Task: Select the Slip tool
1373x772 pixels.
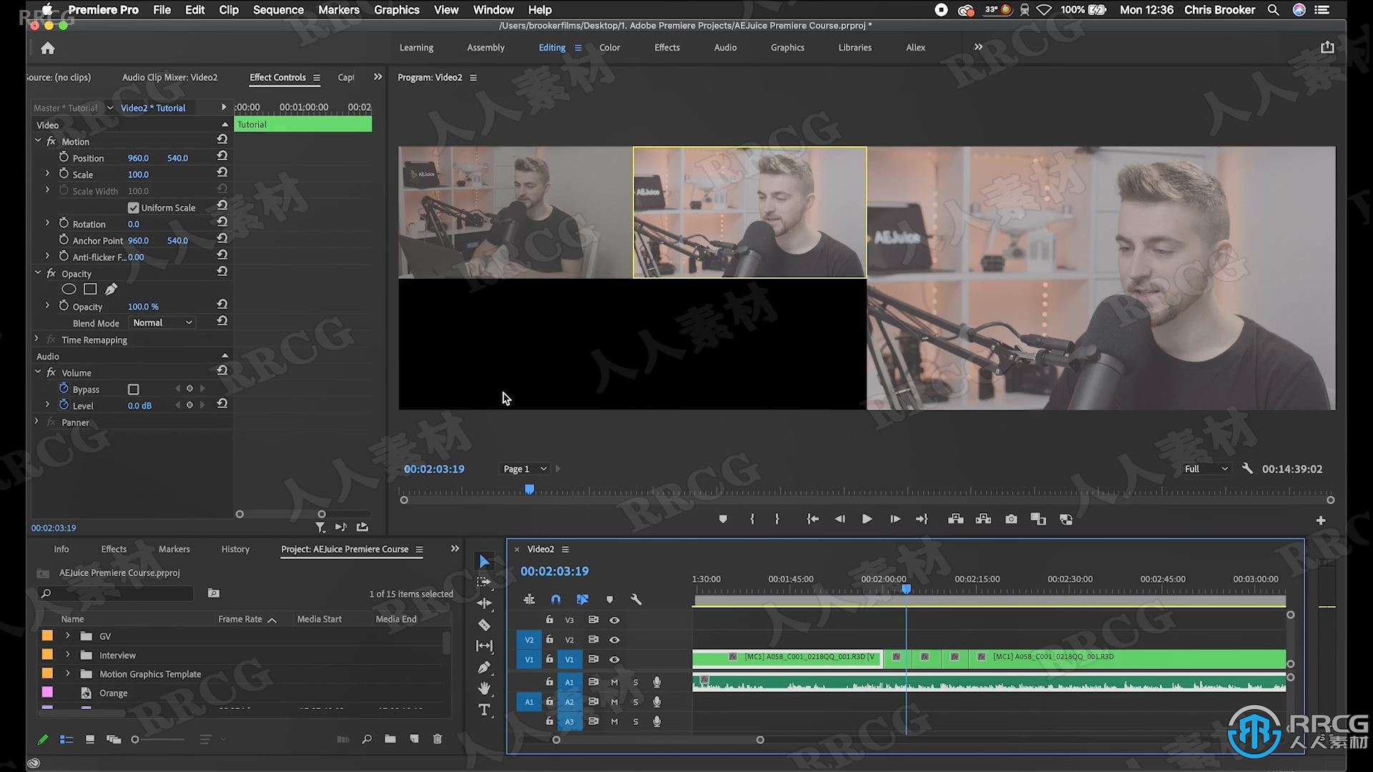Action: tap(484, 646)
